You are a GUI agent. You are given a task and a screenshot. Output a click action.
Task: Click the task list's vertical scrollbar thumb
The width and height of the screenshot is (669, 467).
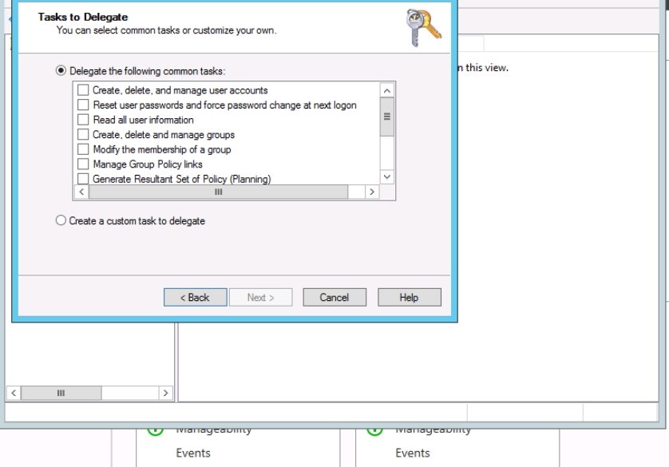coord(387,117)
